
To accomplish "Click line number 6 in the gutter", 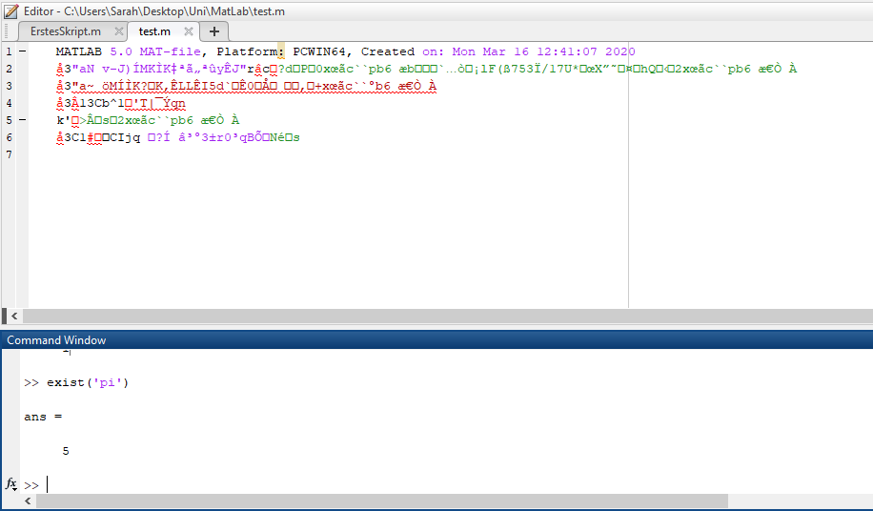I will pyautogui.click(x=9, y=137).
